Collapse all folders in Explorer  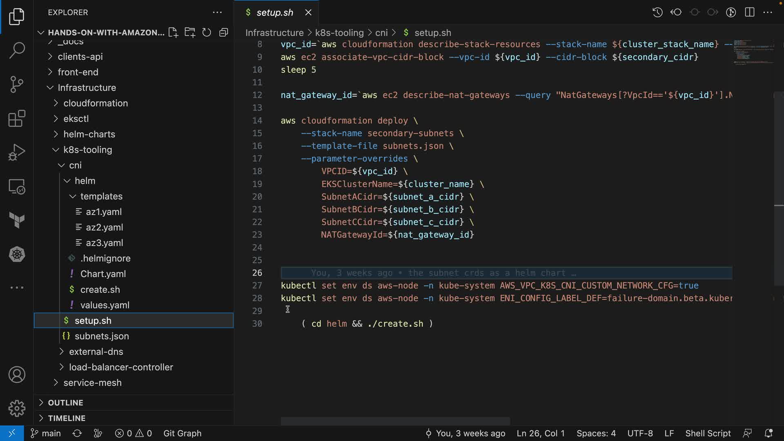[x=223, y=33]
